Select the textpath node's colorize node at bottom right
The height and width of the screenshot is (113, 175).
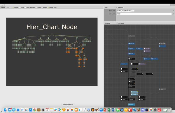coord(142,99)
